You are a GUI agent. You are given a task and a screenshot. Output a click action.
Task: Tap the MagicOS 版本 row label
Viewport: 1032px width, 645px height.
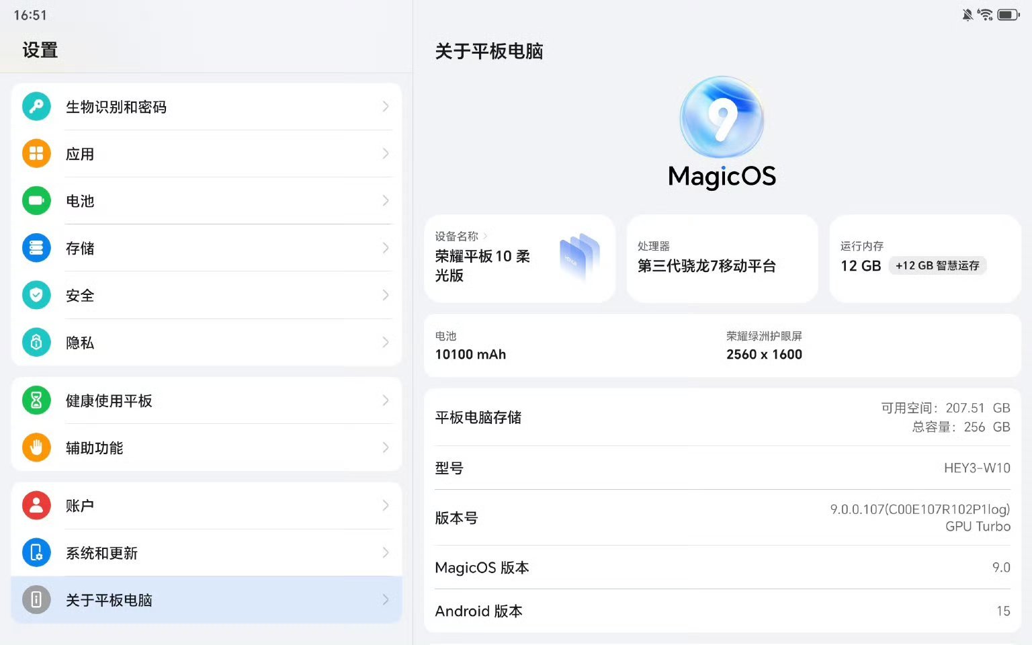pyautogui.click(x=482, y=568)
